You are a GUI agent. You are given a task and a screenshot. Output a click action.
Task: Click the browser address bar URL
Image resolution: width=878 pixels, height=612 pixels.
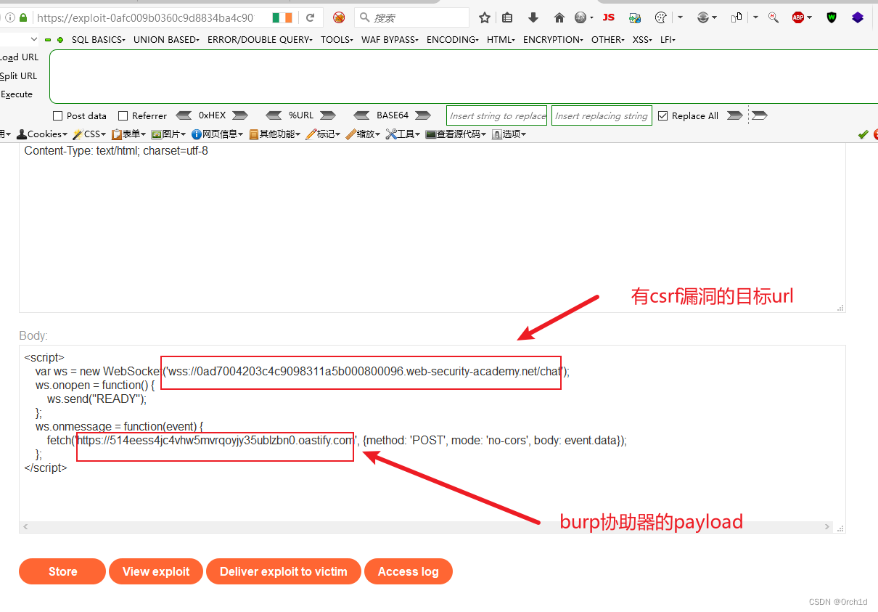[145, 17]
